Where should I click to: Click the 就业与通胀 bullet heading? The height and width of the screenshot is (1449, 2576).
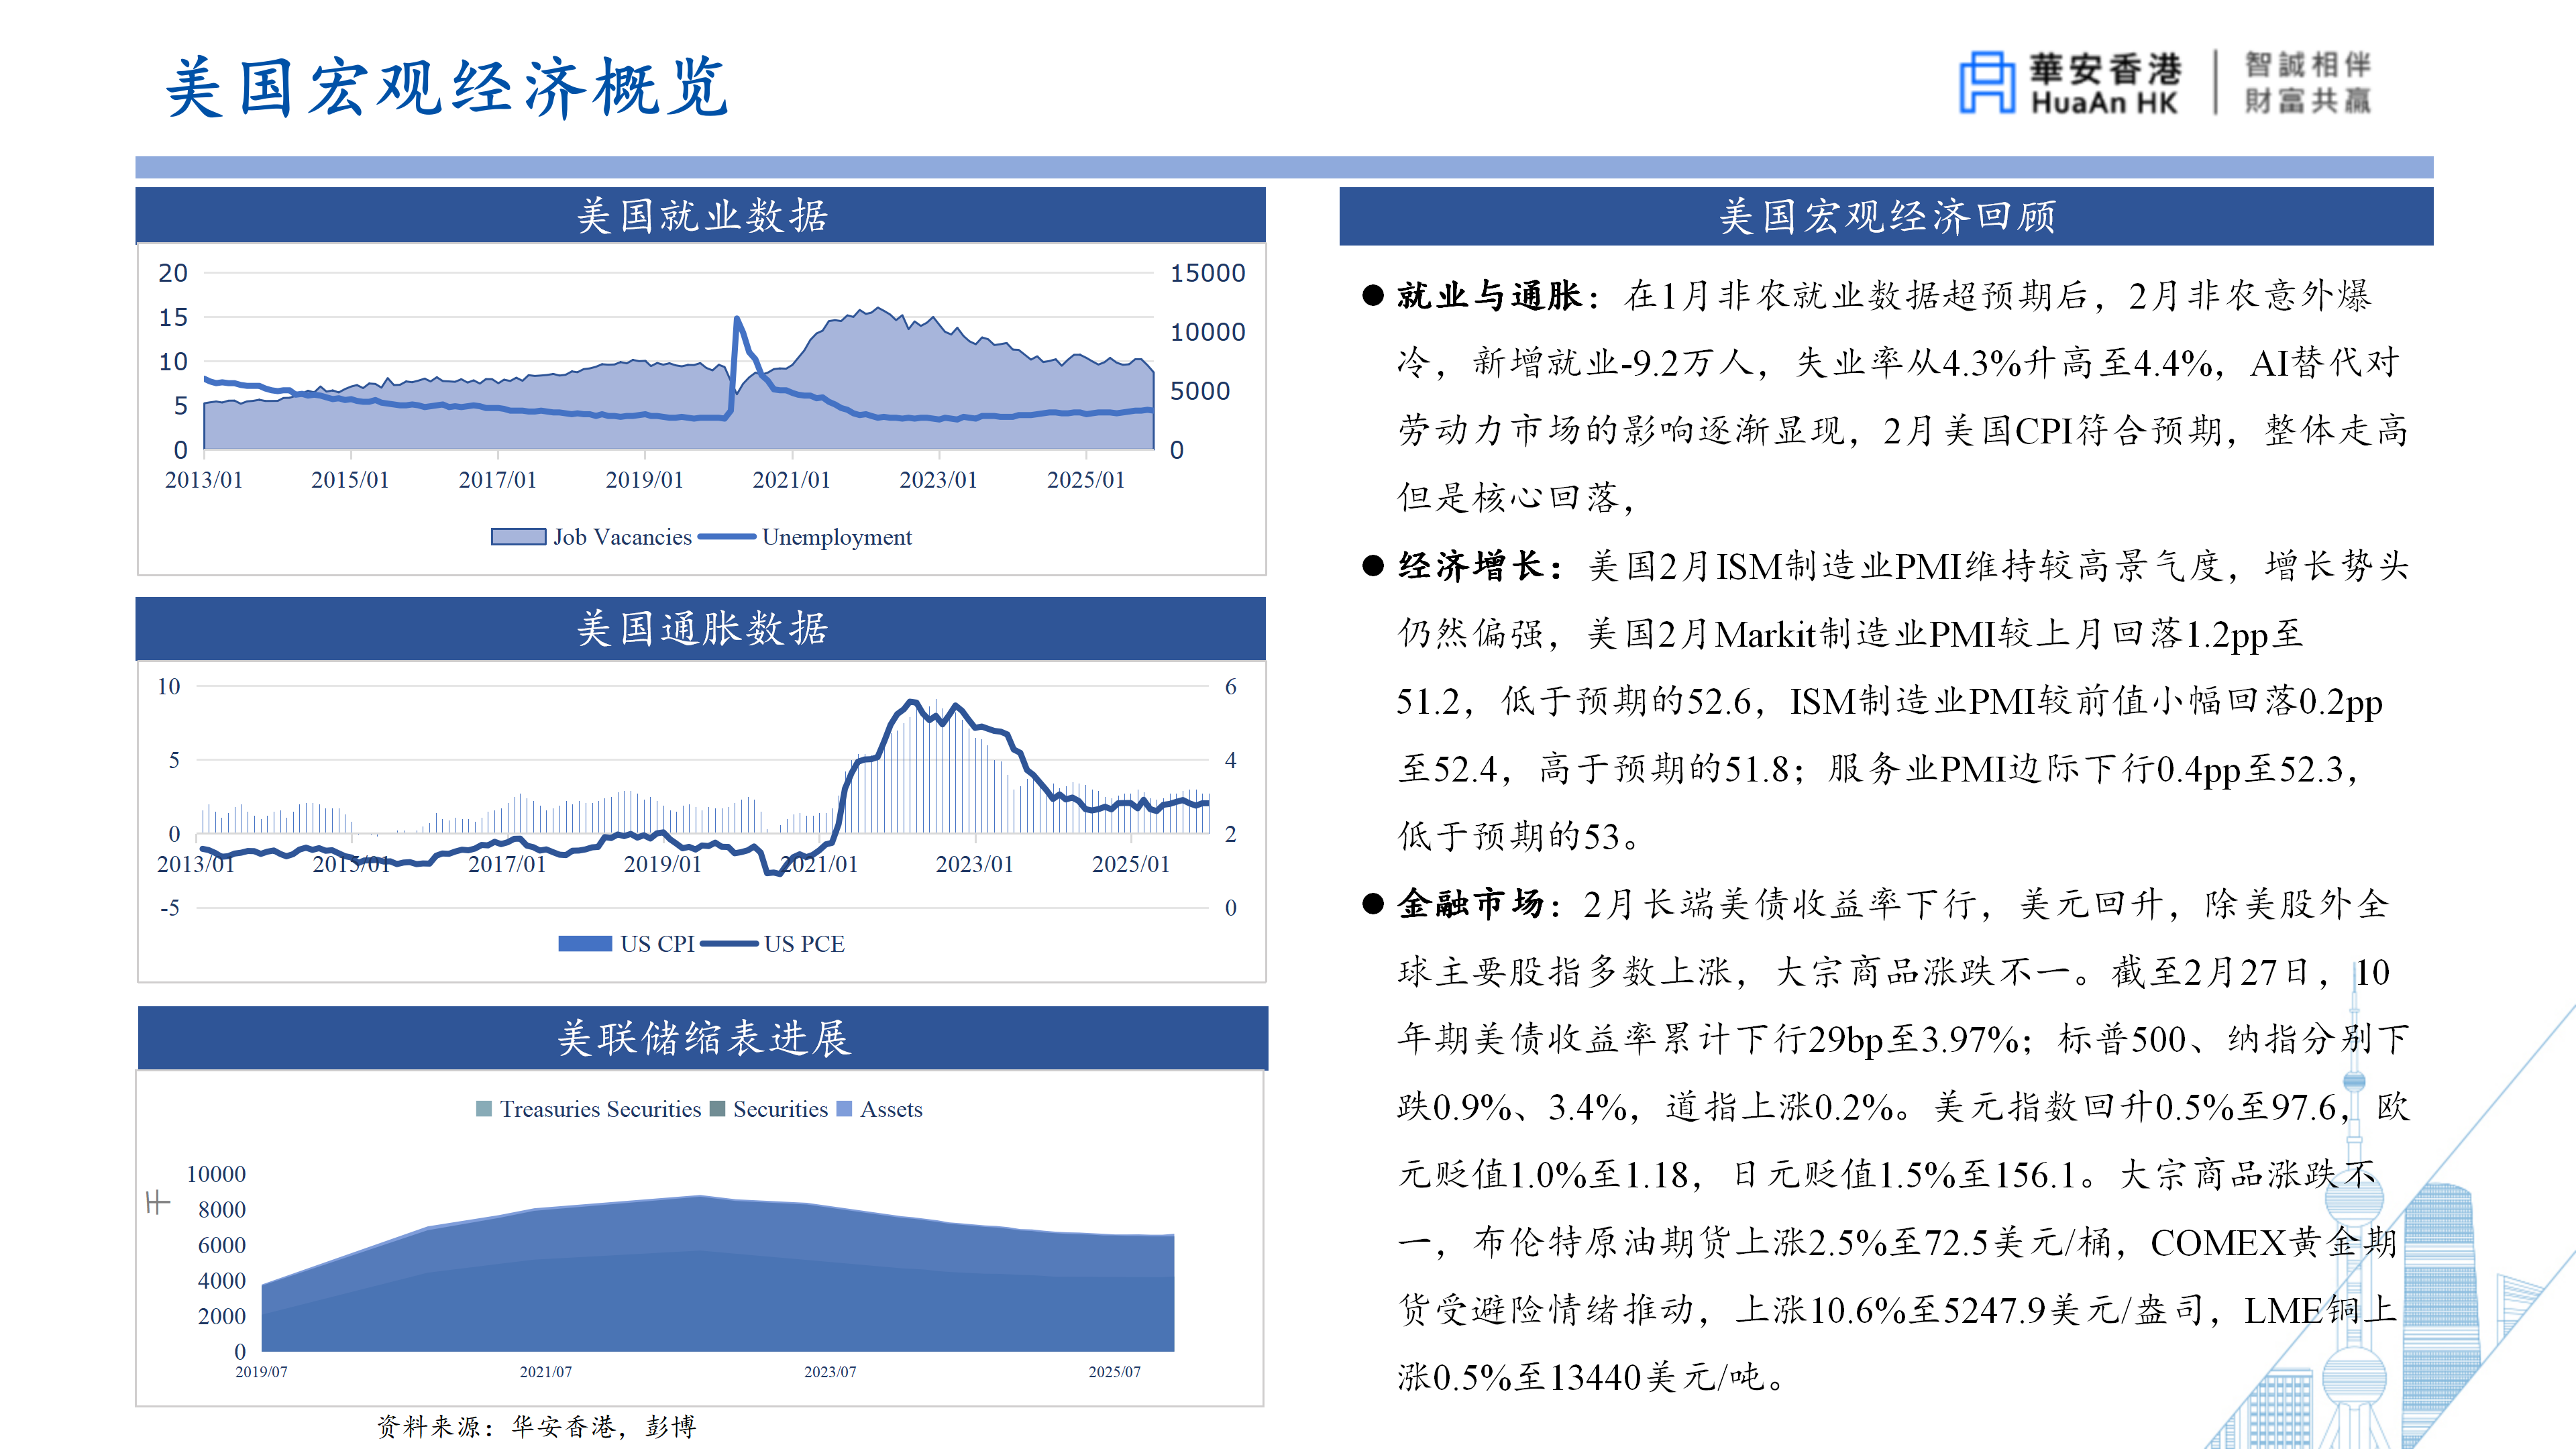1489,296
